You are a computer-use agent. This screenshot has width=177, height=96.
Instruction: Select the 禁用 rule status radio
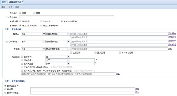pos(34,13)
